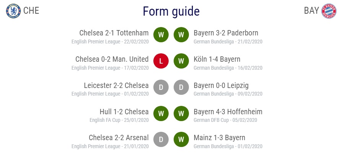Screen dimensions: 340x155
Task: Click the green W badge for Mainz 1-3 Bayern
Action: 181,139
